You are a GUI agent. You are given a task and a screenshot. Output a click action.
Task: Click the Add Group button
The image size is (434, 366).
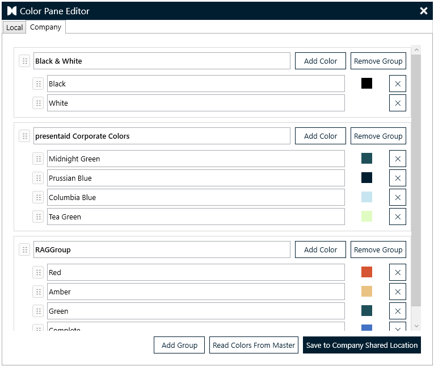[179, 345]
